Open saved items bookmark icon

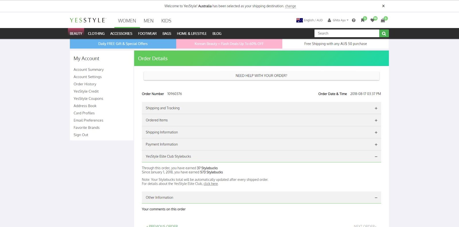(x=363, y=20)
